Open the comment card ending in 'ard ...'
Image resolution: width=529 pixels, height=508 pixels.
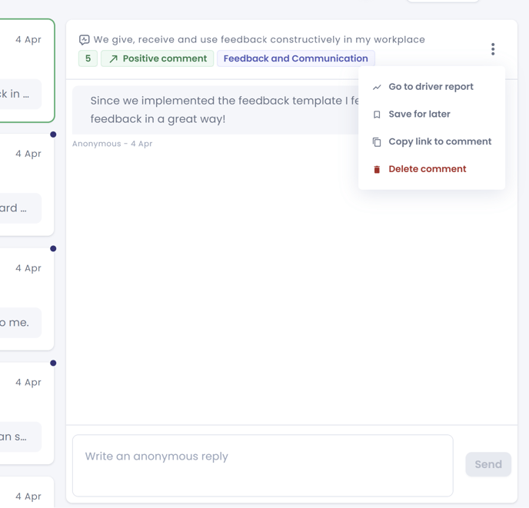[x=25, y=184]
